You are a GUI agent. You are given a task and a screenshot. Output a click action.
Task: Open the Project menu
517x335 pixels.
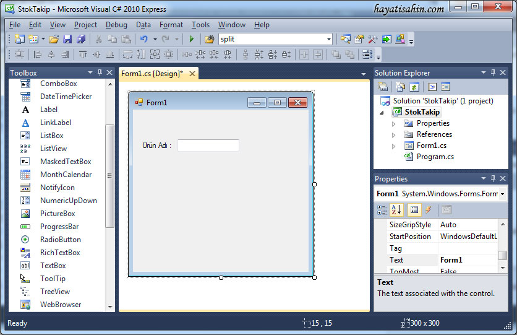85,25
